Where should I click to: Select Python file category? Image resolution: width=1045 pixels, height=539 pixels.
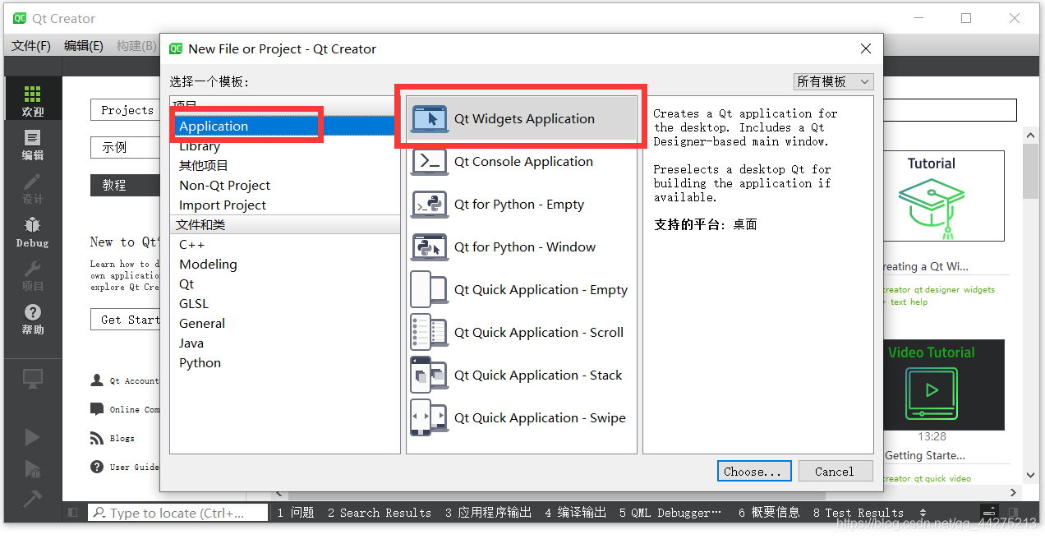click(285, 363)
